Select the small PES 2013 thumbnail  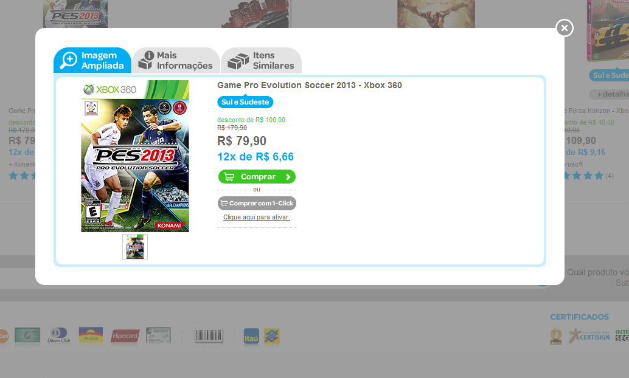[135, 247]
